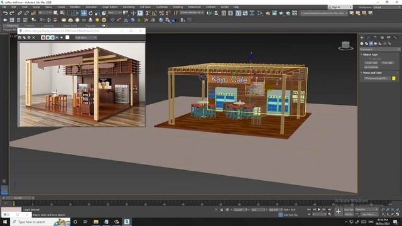Viewport: 402px width, 226px height.
Task: Open the Customize menu
Action: coord(161,7)
